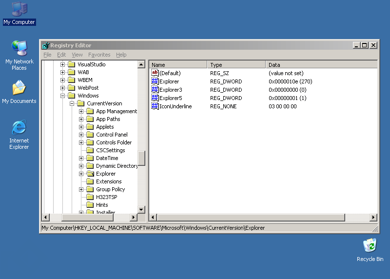Sort values by the Name column header
The image size is (390, 279).
178,65
